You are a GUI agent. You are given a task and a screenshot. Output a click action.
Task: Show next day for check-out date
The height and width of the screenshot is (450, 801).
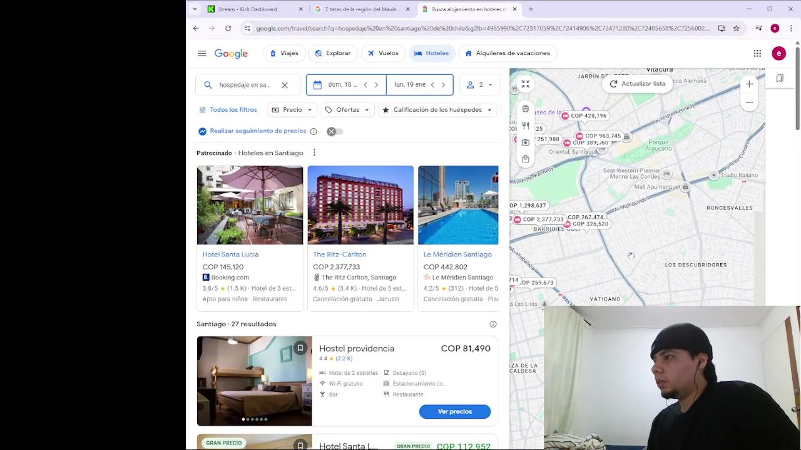click(443, 84)
